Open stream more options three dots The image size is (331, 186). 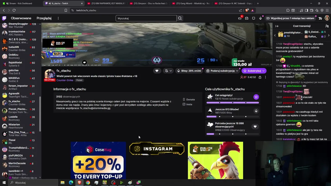[265, 77]
